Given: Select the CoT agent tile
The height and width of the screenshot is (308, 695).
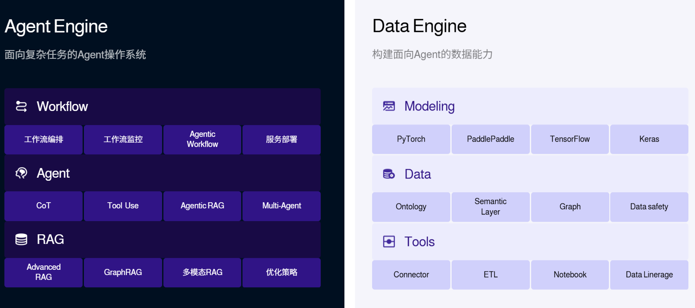Looking at the screenshot, I should [43, 206].
